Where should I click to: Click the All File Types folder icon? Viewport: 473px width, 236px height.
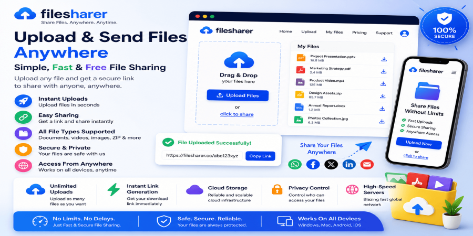(x=23, y=133)
